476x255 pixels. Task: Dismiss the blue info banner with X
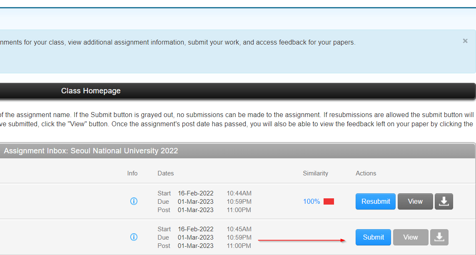click(x=465, y=41)
